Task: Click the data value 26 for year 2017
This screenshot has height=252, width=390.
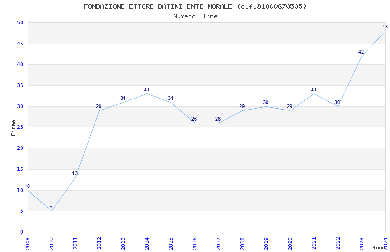Action: pos(218,119)
